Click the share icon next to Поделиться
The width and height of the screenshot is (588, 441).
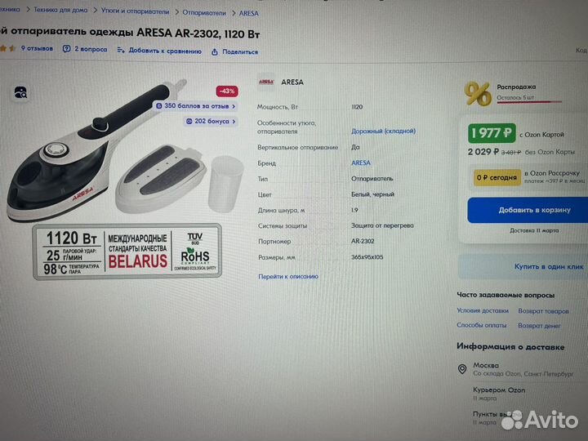click(215, 52)
